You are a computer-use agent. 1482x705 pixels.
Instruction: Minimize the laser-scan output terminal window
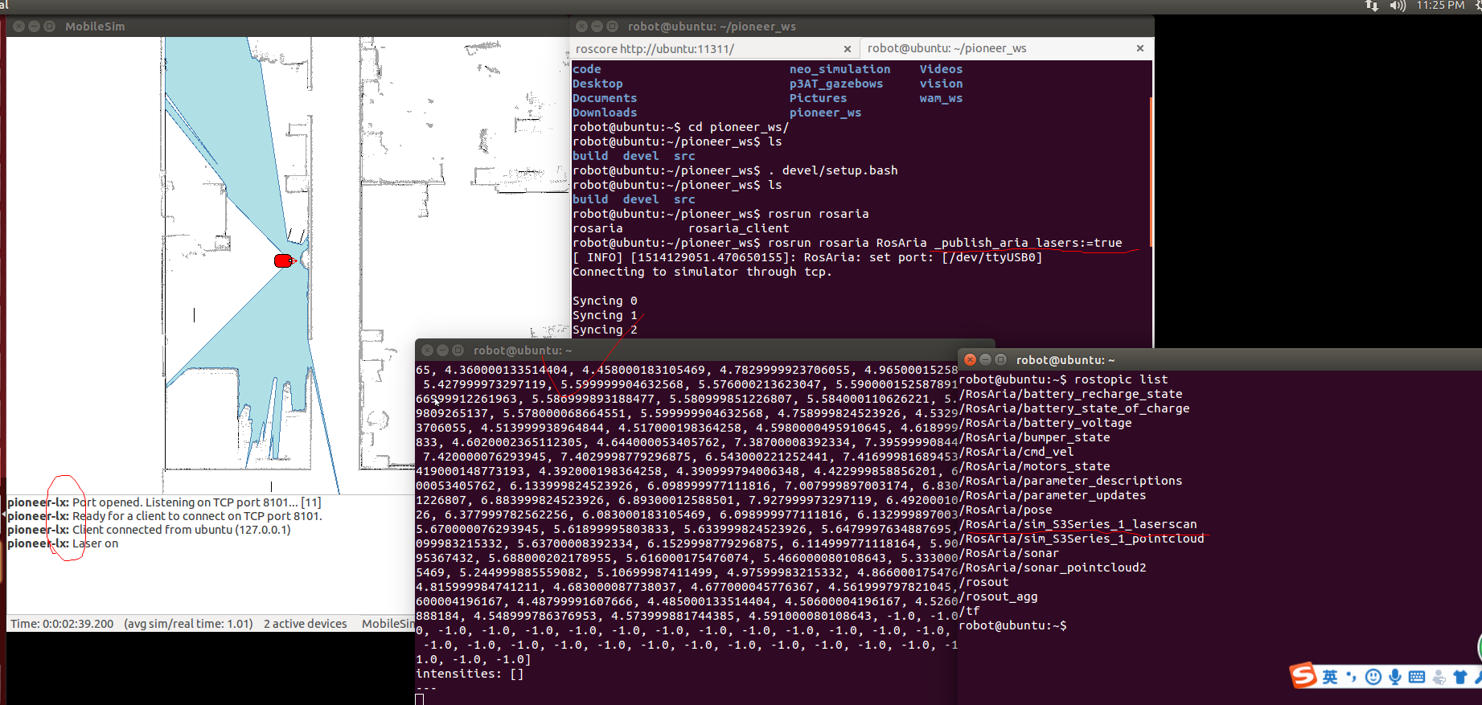pyautogui.click(x=442, y=350)
